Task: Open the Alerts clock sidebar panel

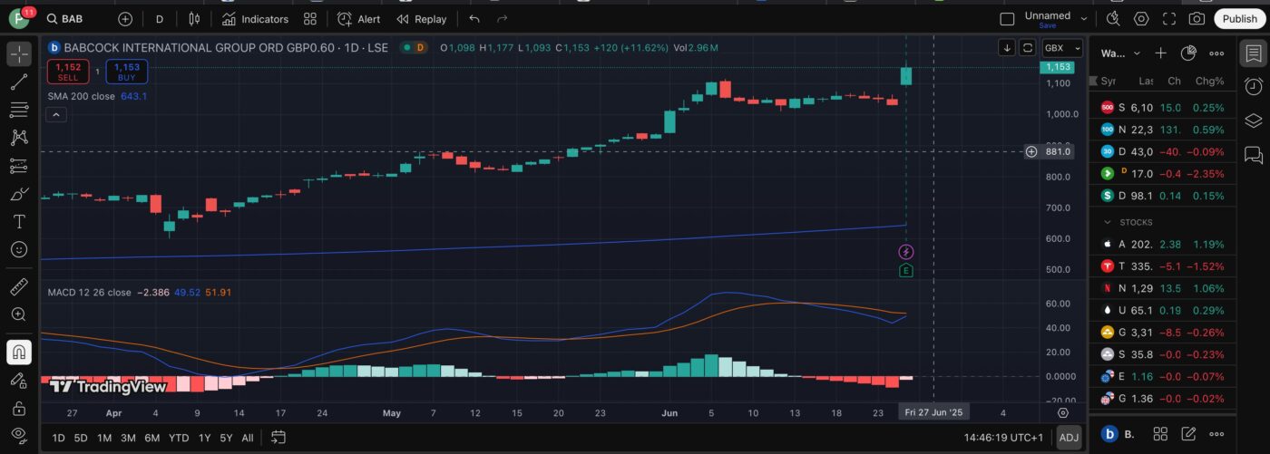Action: coord(1253,87)
